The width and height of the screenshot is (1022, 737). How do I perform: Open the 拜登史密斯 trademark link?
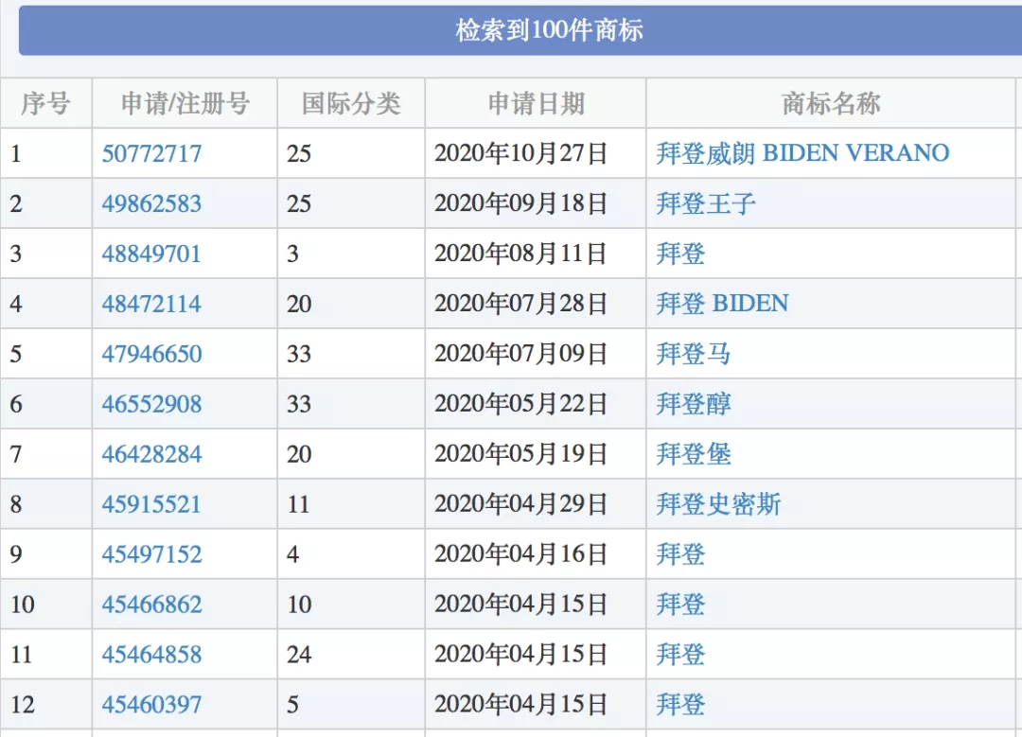coord(718,504)
